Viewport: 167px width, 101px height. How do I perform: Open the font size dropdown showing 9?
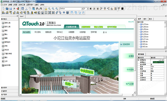coord(88,9)
